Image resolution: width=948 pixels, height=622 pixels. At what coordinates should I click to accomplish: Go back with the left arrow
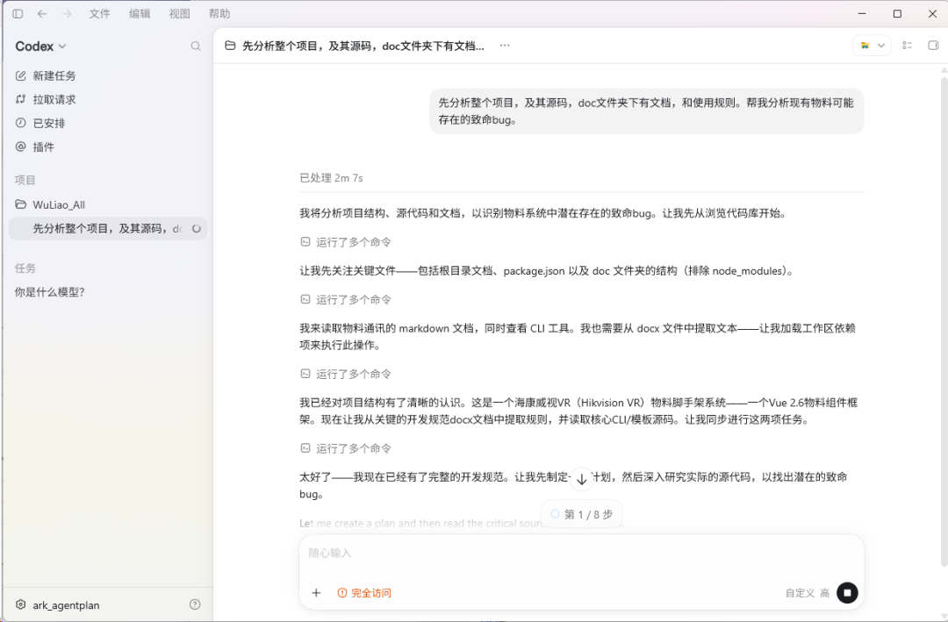[x=42, y=13]
